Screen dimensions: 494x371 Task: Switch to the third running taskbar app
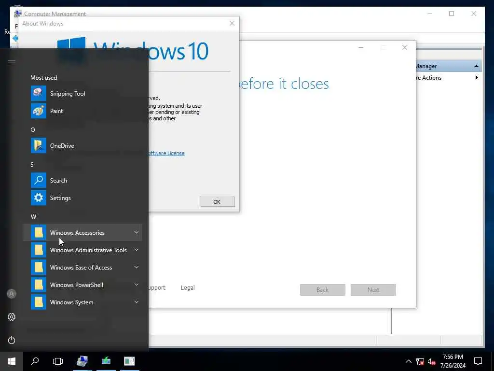[x=129, y=361]
